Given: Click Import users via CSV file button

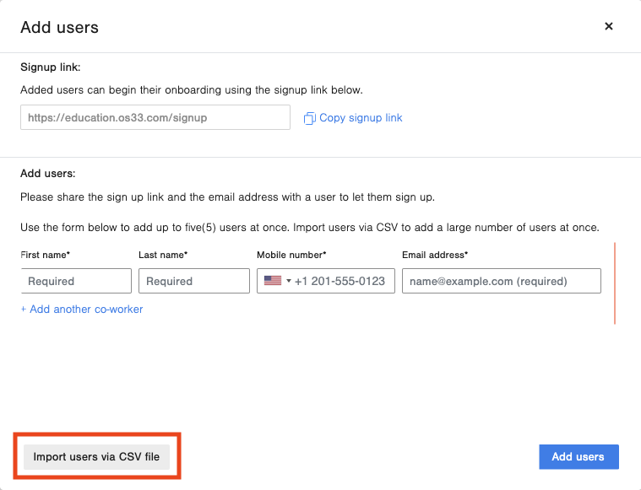Looking at the screenshot, I should [x=96, y=456].
